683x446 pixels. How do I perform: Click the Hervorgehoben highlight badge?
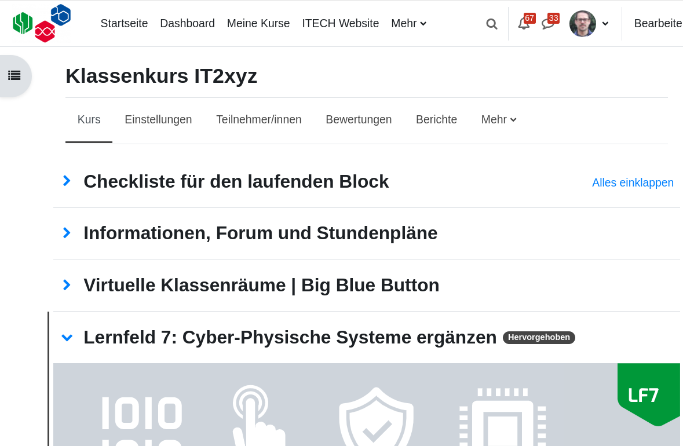(539, 338)
